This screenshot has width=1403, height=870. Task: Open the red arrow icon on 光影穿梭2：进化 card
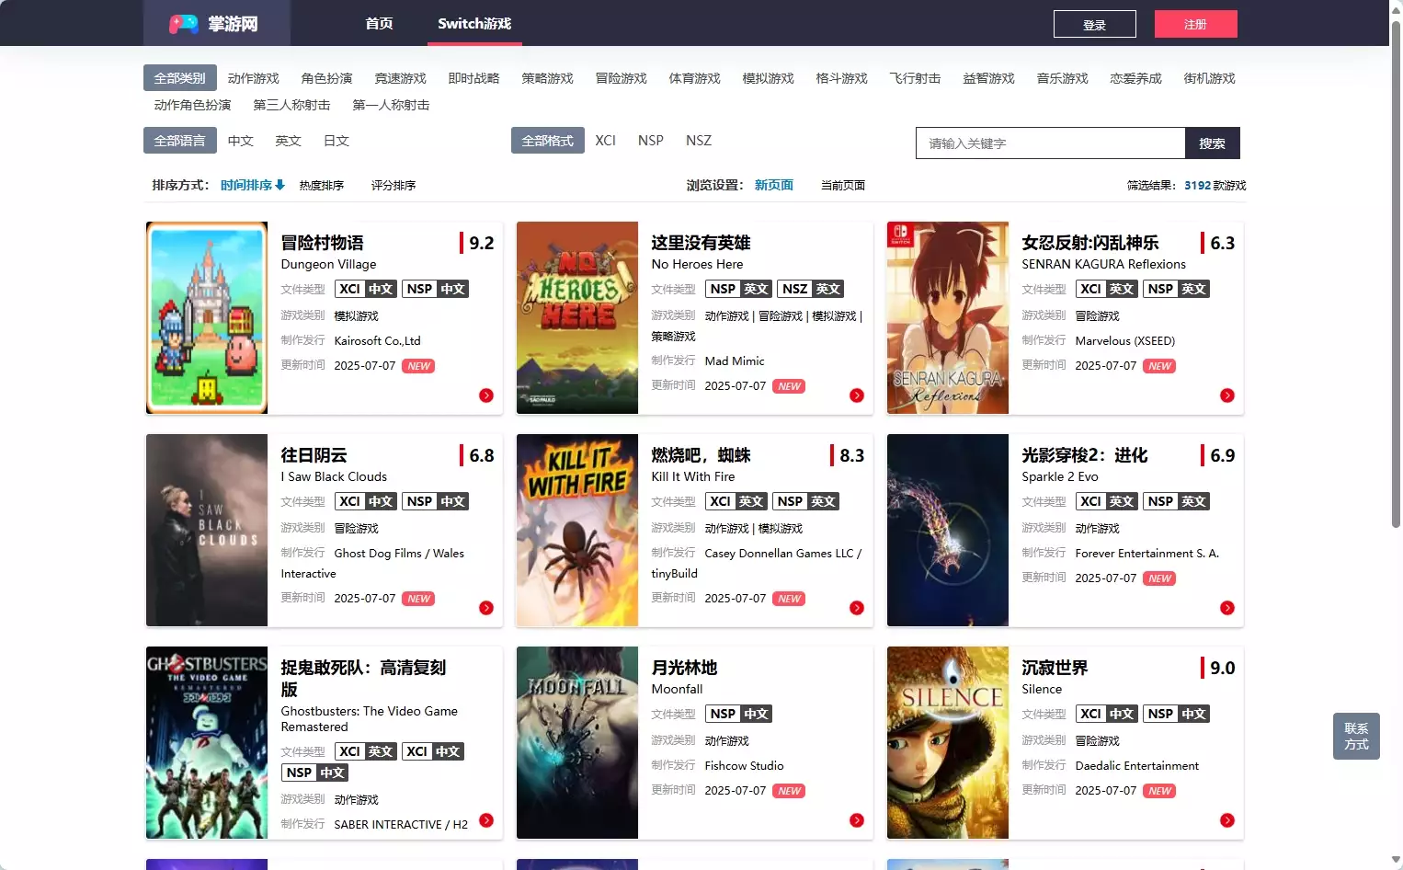click(1227, 608)
